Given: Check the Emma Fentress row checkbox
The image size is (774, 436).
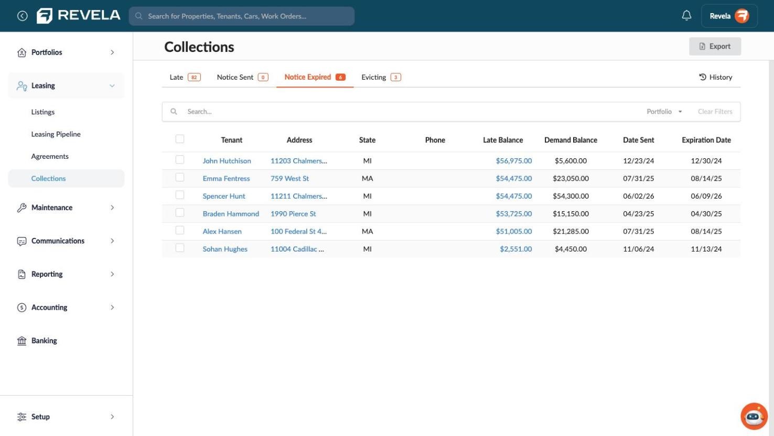Looking at the screenshot, I should click(180, 178).
